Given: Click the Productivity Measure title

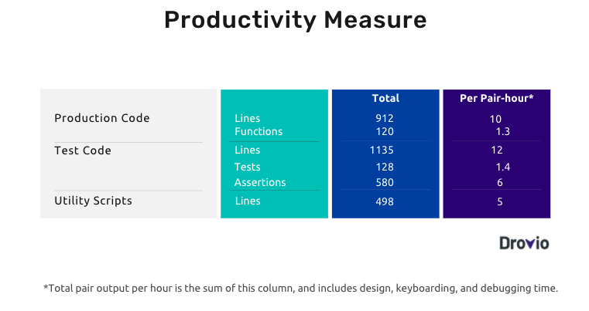Looking at the screenshot, I should tap(295, 20).
